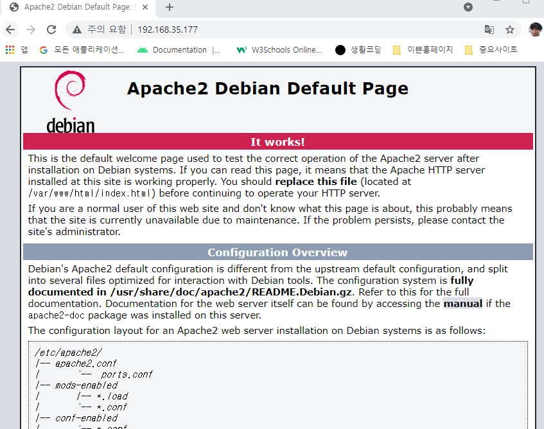Click the not-secure warning triangle icon

[x=76, y=30]
